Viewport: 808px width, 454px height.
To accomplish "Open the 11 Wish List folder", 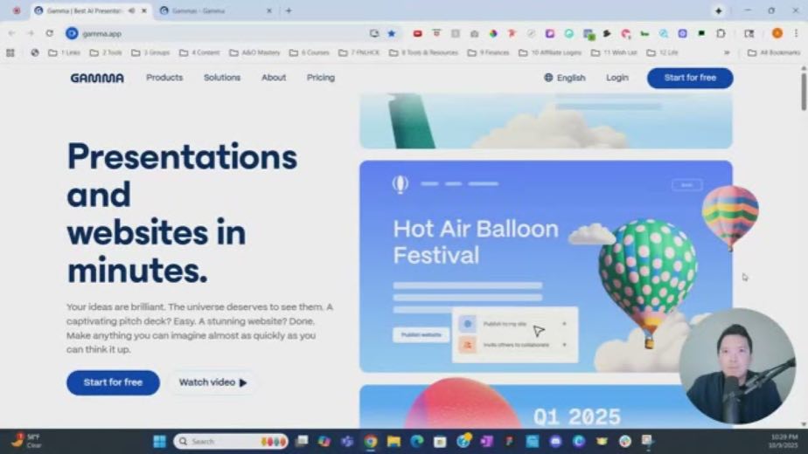I will [x=614, y=52].
